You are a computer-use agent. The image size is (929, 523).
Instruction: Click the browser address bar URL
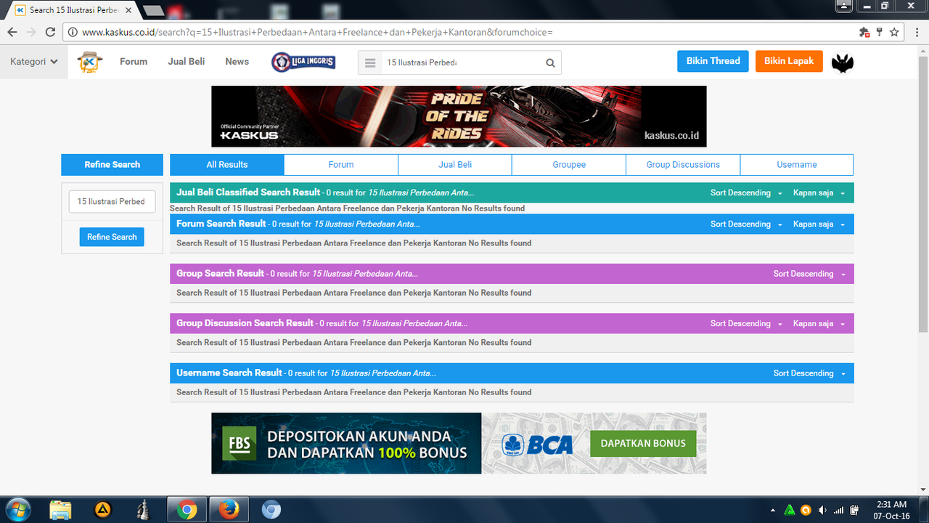click(317, 32)
